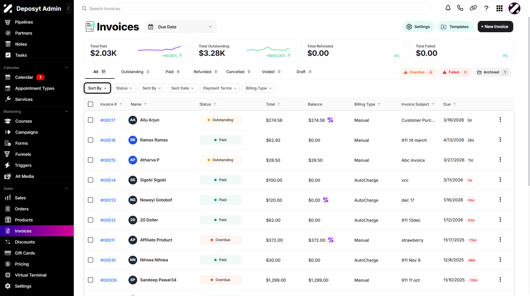Sort by Name column arrow
The width and height of the screenshot is (530, 296).
click(145, 104)
